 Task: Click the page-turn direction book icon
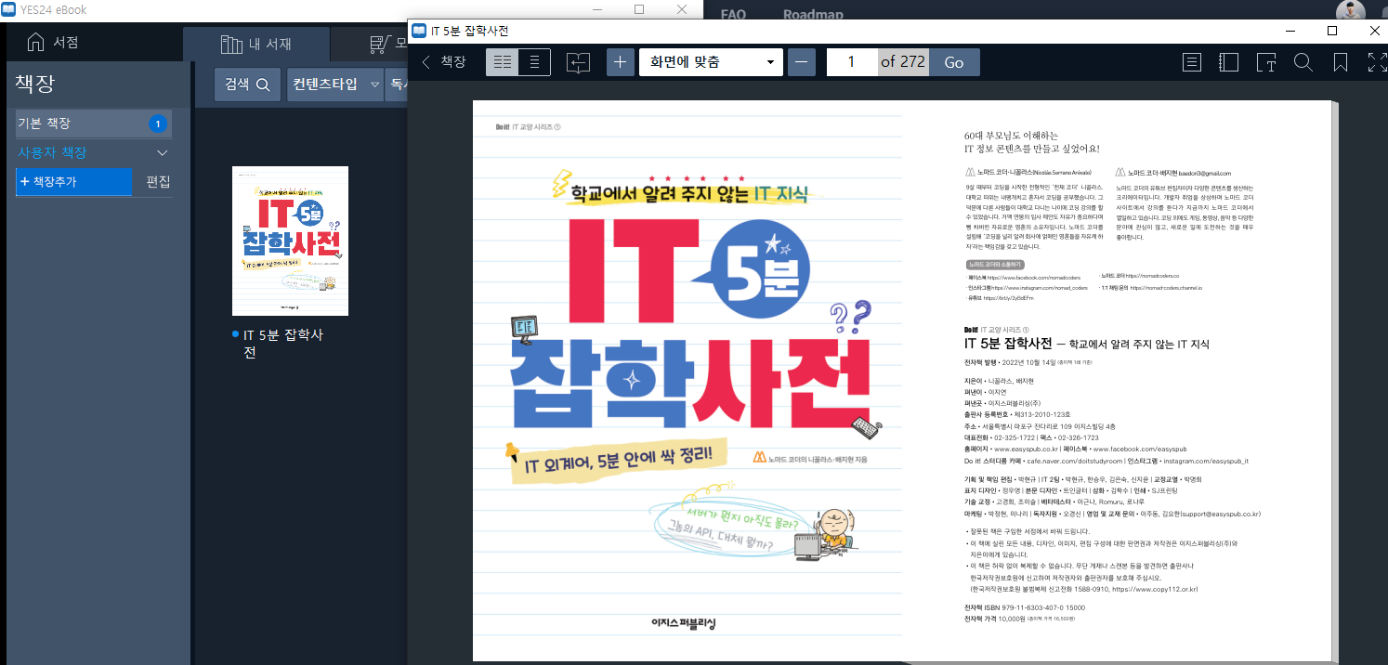click(577, 62)
